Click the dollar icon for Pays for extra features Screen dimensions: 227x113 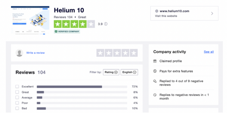155,71
